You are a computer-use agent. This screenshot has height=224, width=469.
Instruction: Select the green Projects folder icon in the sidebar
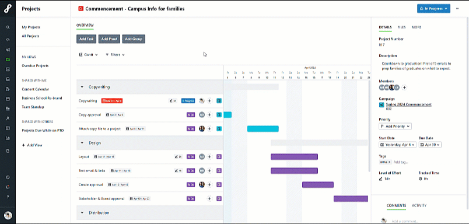[x=8, y=60]
